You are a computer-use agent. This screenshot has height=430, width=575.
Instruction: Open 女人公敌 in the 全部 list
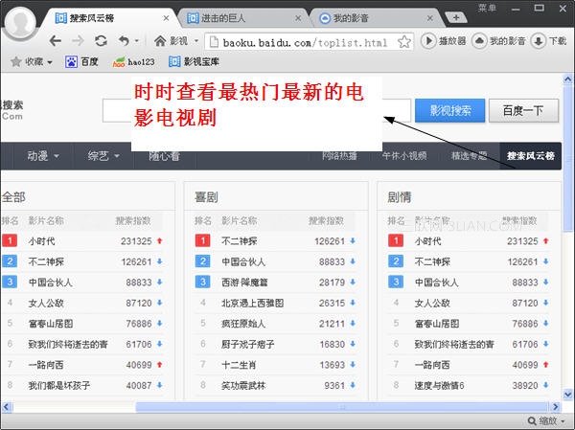point(46,304)
